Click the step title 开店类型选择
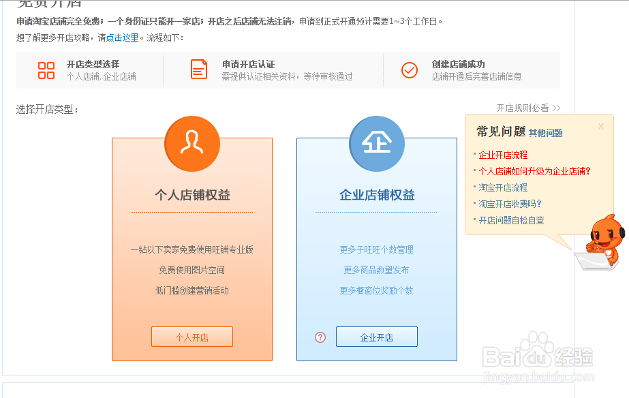 (x=93, y=64)
